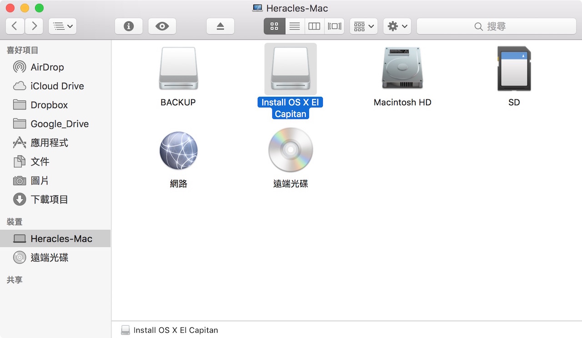This screenshot has width=582, height=338.
Task: Select the Install OS X El Capitan drive icon
Action: click(291, 69)
